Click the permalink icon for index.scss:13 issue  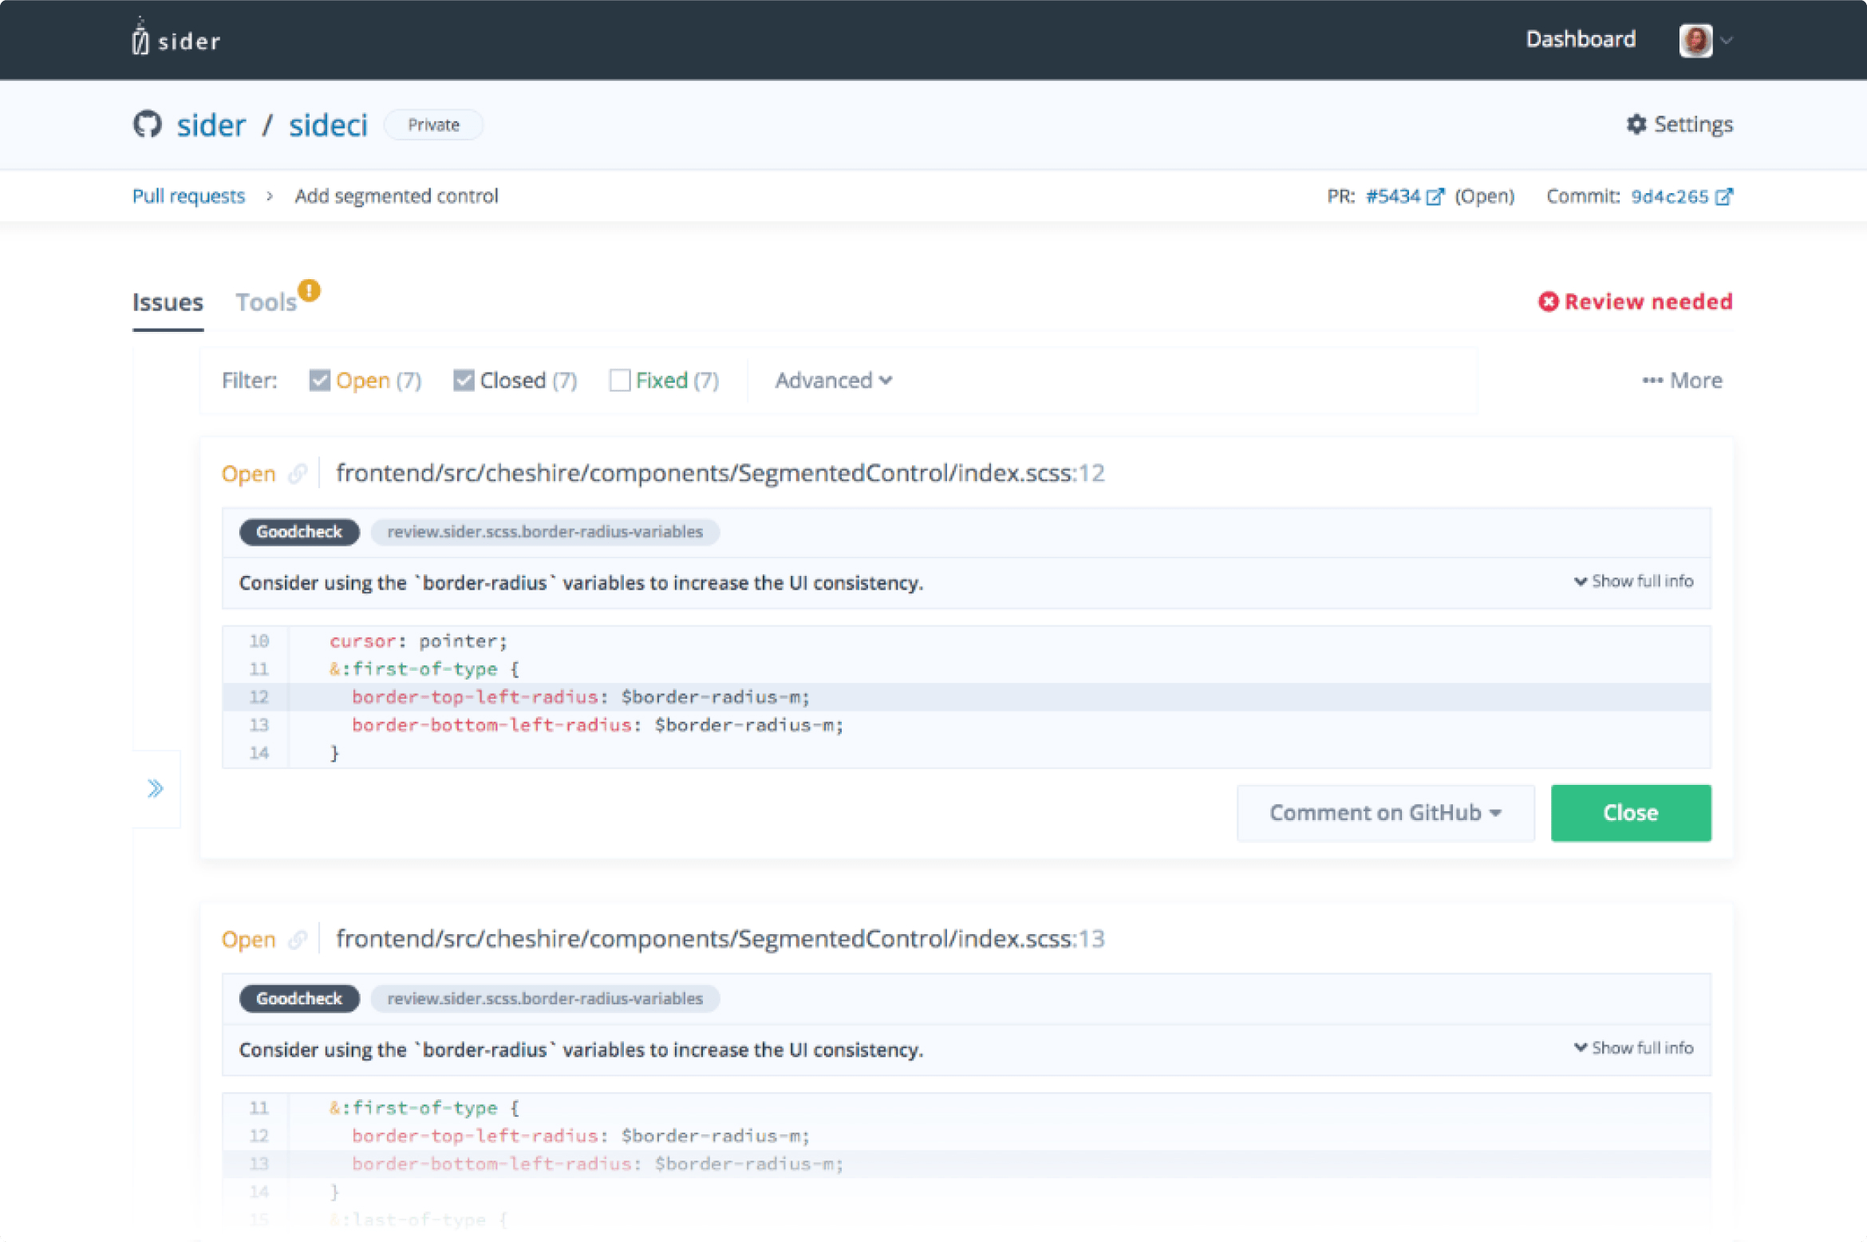pos(298,940)
